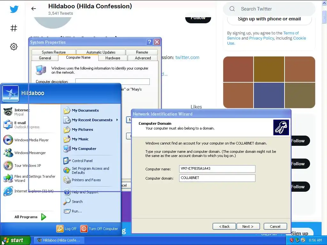Click the Computer domain field
The width and height of the screenshot is (327, 245).
(x=217, y=178)
